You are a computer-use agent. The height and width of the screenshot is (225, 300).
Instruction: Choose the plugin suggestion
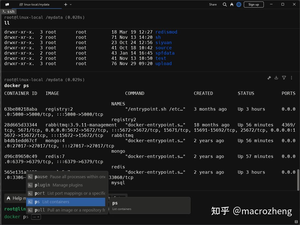pyautogui.click(x=66, y=185)
